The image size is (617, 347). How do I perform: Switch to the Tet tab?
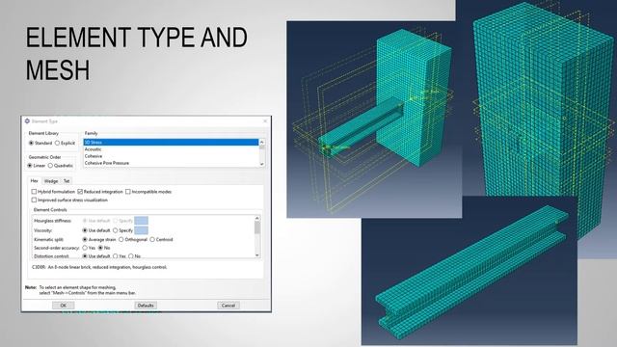point(67,181)
